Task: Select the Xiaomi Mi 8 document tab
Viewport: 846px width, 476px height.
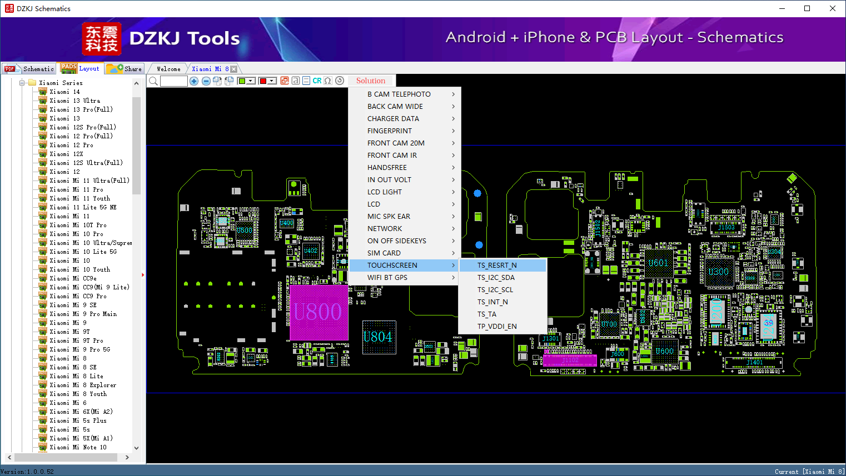Action: 210,69
